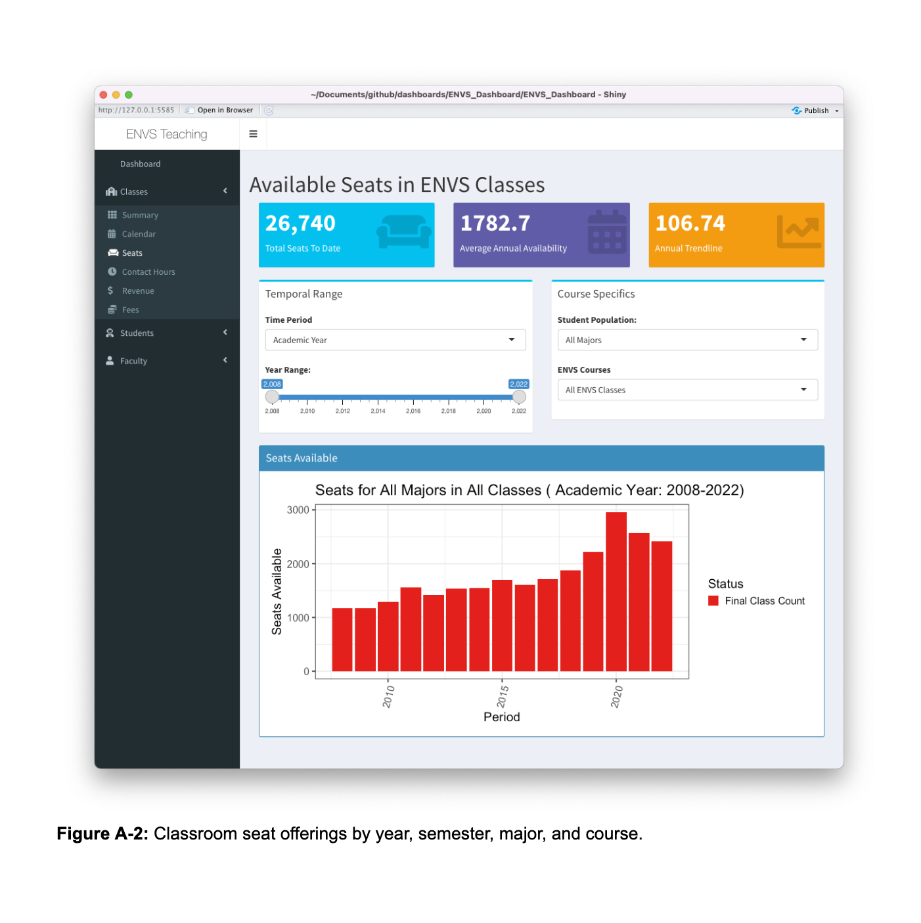The width and height of the screenshot is (921, 923).
Task: Click the Calendar icon in sidebar
Action: [112, 234]
